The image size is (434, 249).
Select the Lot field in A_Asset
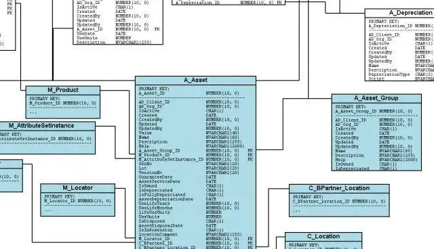[189, 168]
